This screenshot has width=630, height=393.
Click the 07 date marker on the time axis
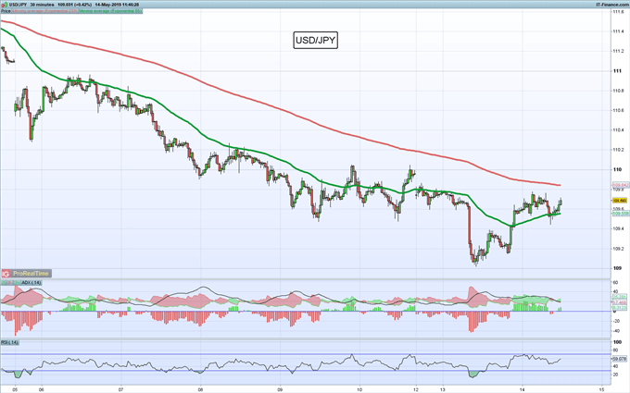pos(120,389)
